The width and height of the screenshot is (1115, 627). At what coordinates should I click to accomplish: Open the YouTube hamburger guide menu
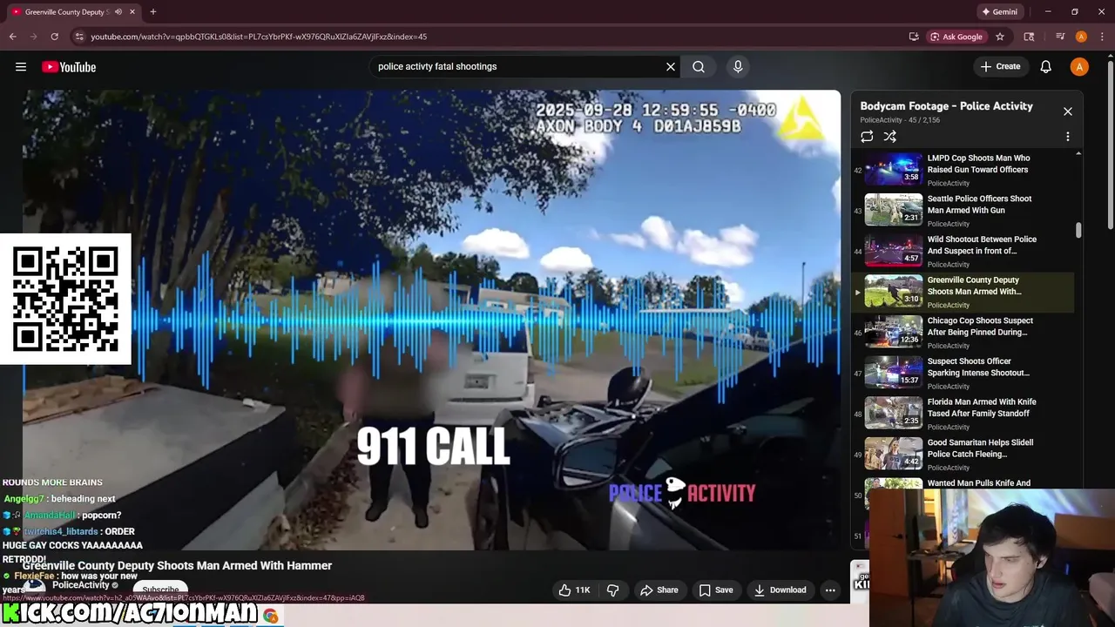pos(21,67)
